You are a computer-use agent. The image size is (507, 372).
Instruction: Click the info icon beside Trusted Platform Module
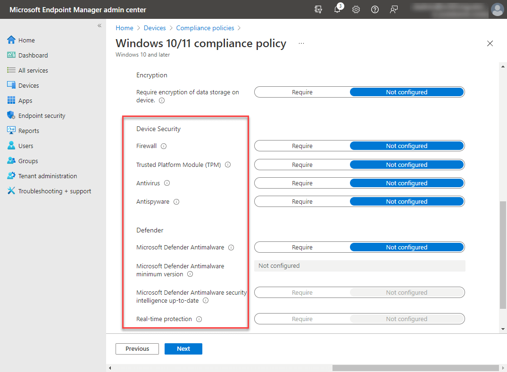click(x=228, y=165)
